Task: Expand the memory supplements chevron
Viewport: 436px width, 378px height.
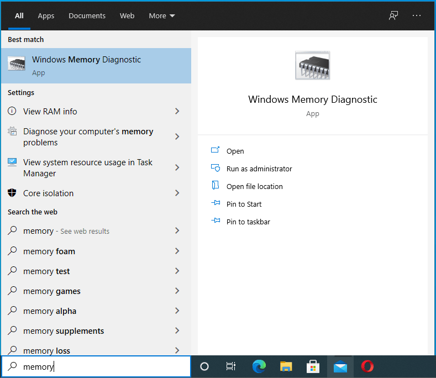Action: (x=177, y=330)
